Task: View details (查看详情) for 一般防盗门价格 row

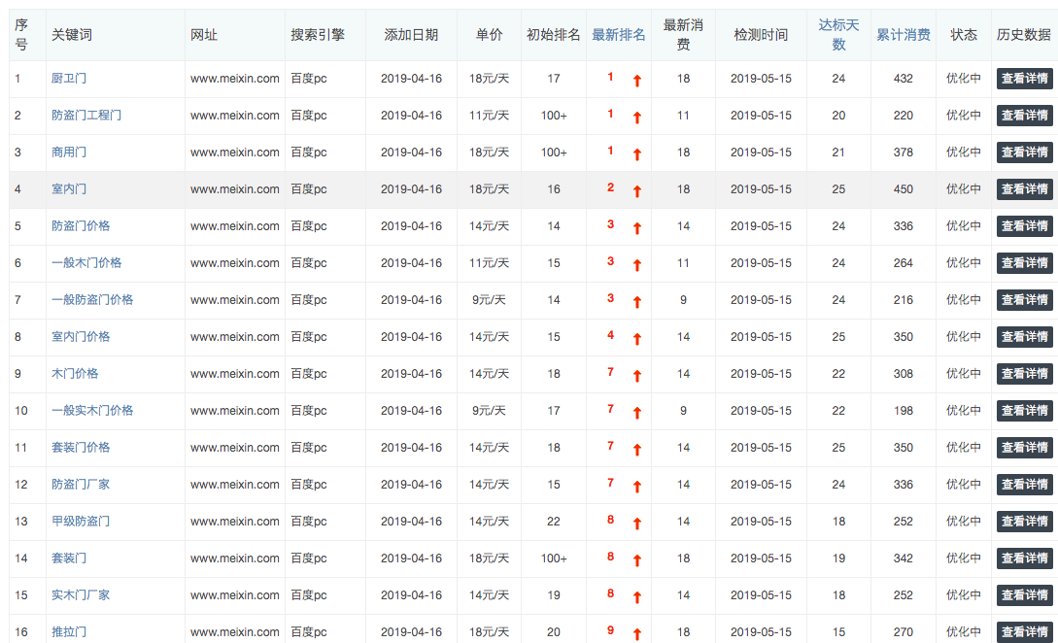Action: [x=1024, y=299]
